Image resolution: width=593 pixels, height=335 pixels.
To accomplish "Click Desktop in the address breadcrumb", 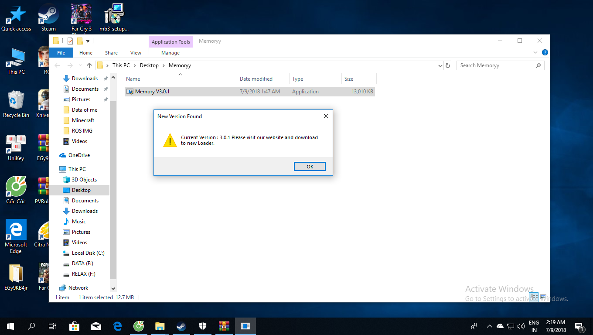I will [x=149, y=65].
